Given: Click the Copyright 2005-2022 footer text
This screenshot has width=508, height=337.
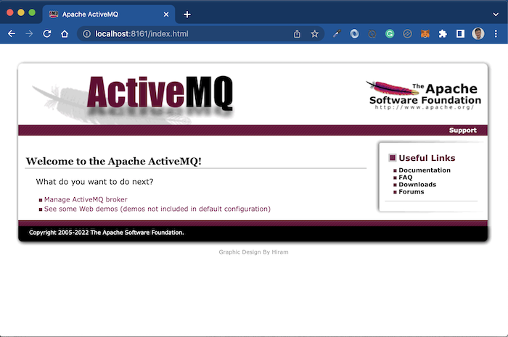Looking at the screenshot, I should coord(106,233).
